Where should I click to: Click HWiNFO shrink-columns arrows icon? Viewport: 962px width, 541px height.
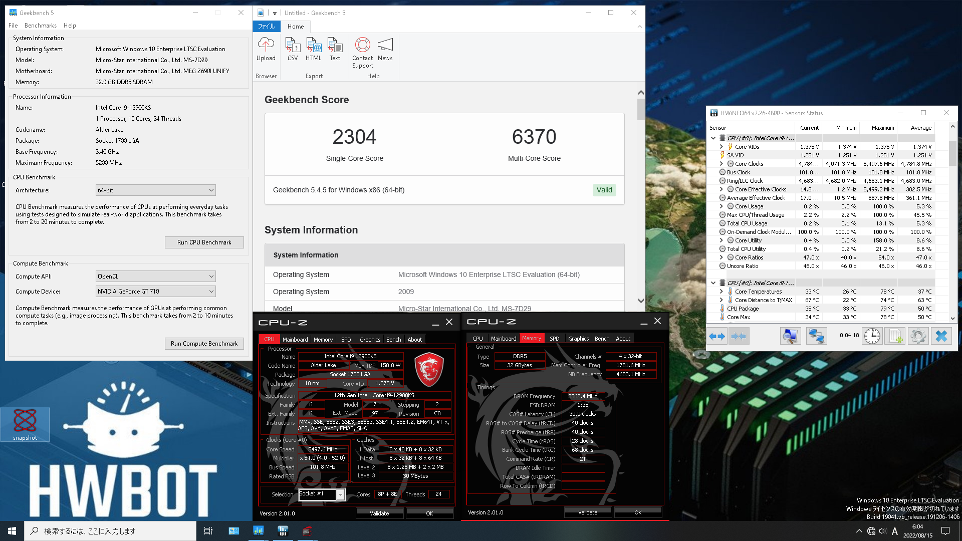pos(739,336)
